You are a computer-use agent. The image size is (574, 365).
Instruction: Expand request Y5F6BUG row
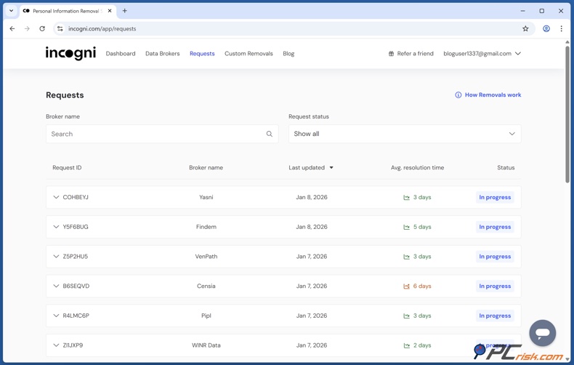point(56,227)
